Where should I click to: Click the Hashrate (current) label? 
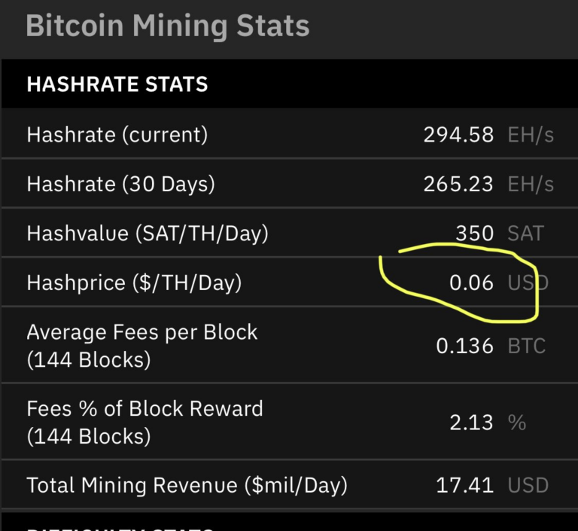click(117, 135)
